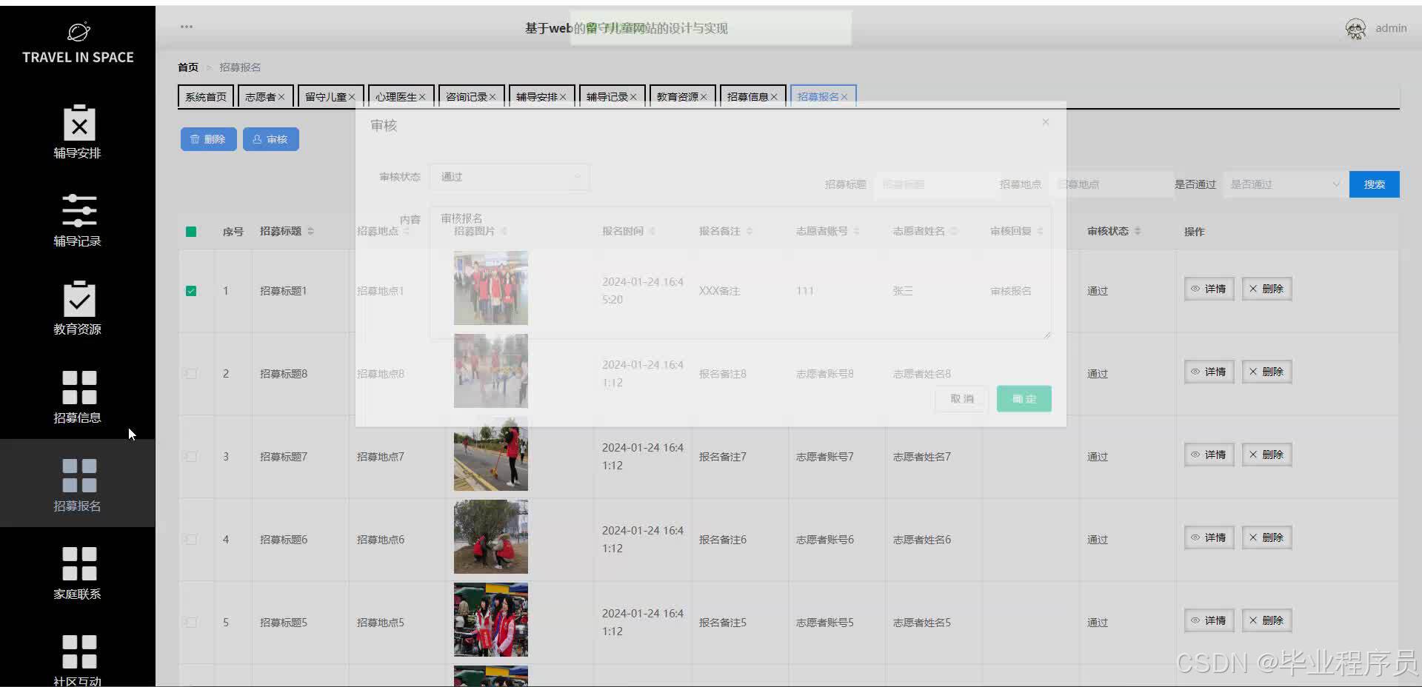Open 教育资源 clipboard icon in sidebar
1422x687 pixels.
coord(79,299)
